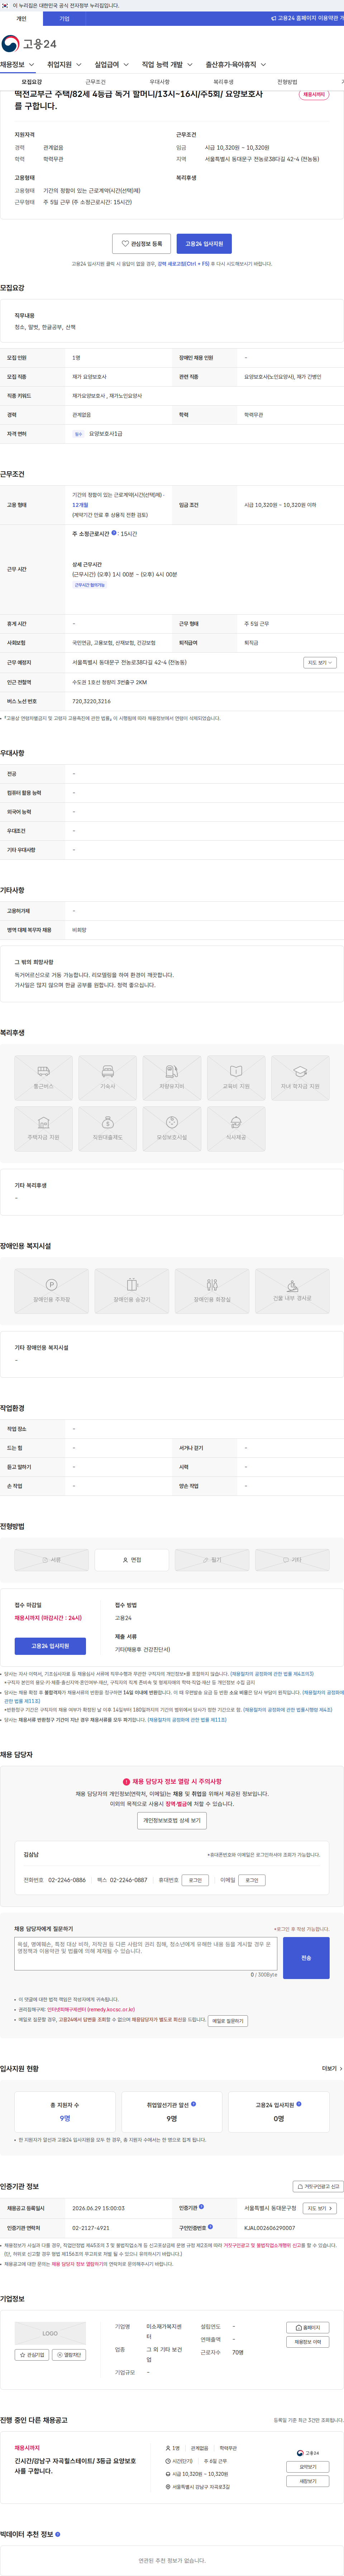Click the 열람제한 button
The height and width of the screenshot is (2576, 344).
[x=69, y=2355]
